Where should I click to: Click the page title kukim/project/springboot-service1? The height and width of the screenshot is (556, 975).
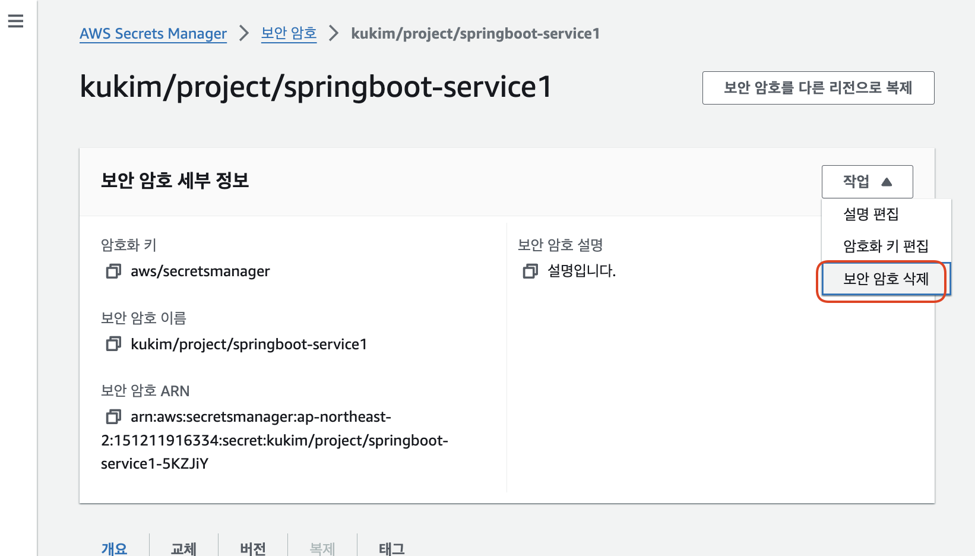(x=316, y=87)
